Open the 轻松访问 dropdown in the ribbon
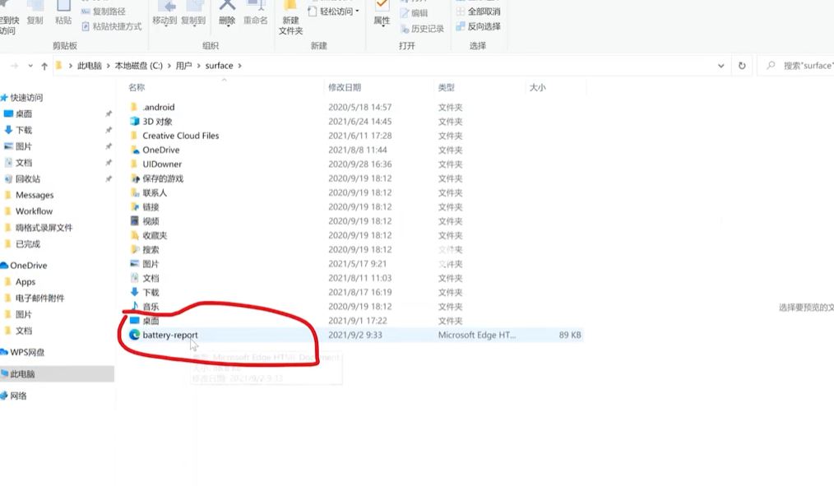Screen dimensions: 834x486 coord(334,12)
